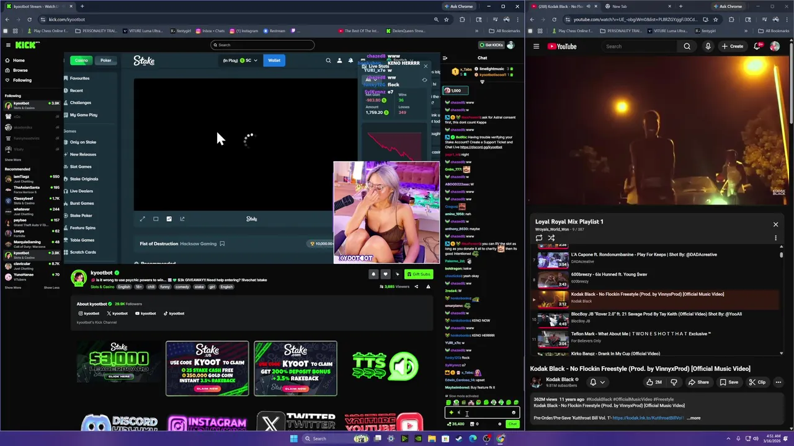Close the Loyal Royal Mix playlist panel
The height and width of the screenshot is (446, 794).
775,224
